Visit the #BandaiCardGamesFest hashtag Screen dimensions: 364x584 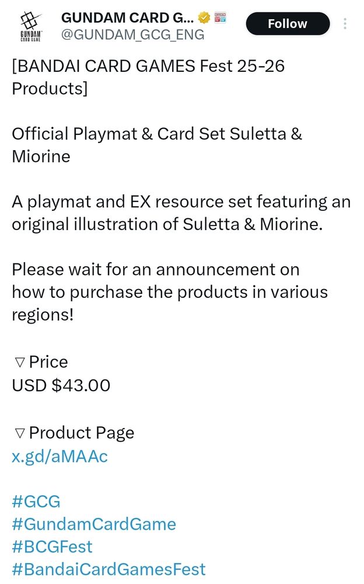pyautogui.click(x=108, y=569)
